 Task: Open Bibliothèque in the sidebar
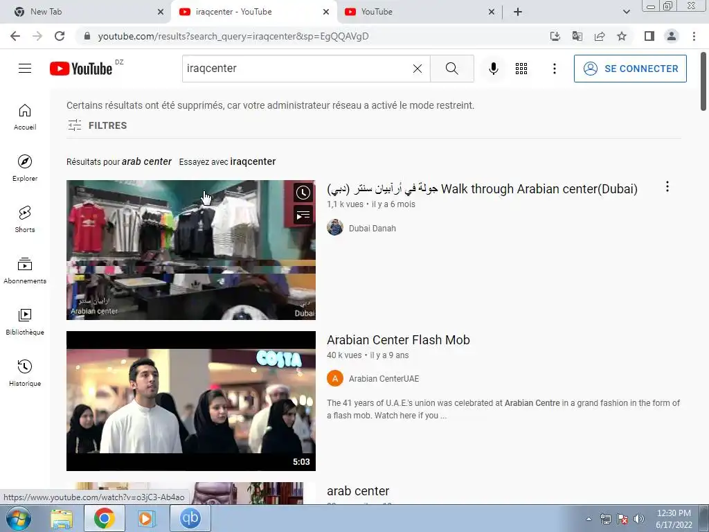[x=25, y=321]
